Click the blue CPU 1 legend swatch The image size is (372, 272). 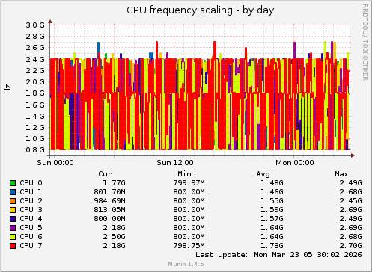(x=13, y=192)
